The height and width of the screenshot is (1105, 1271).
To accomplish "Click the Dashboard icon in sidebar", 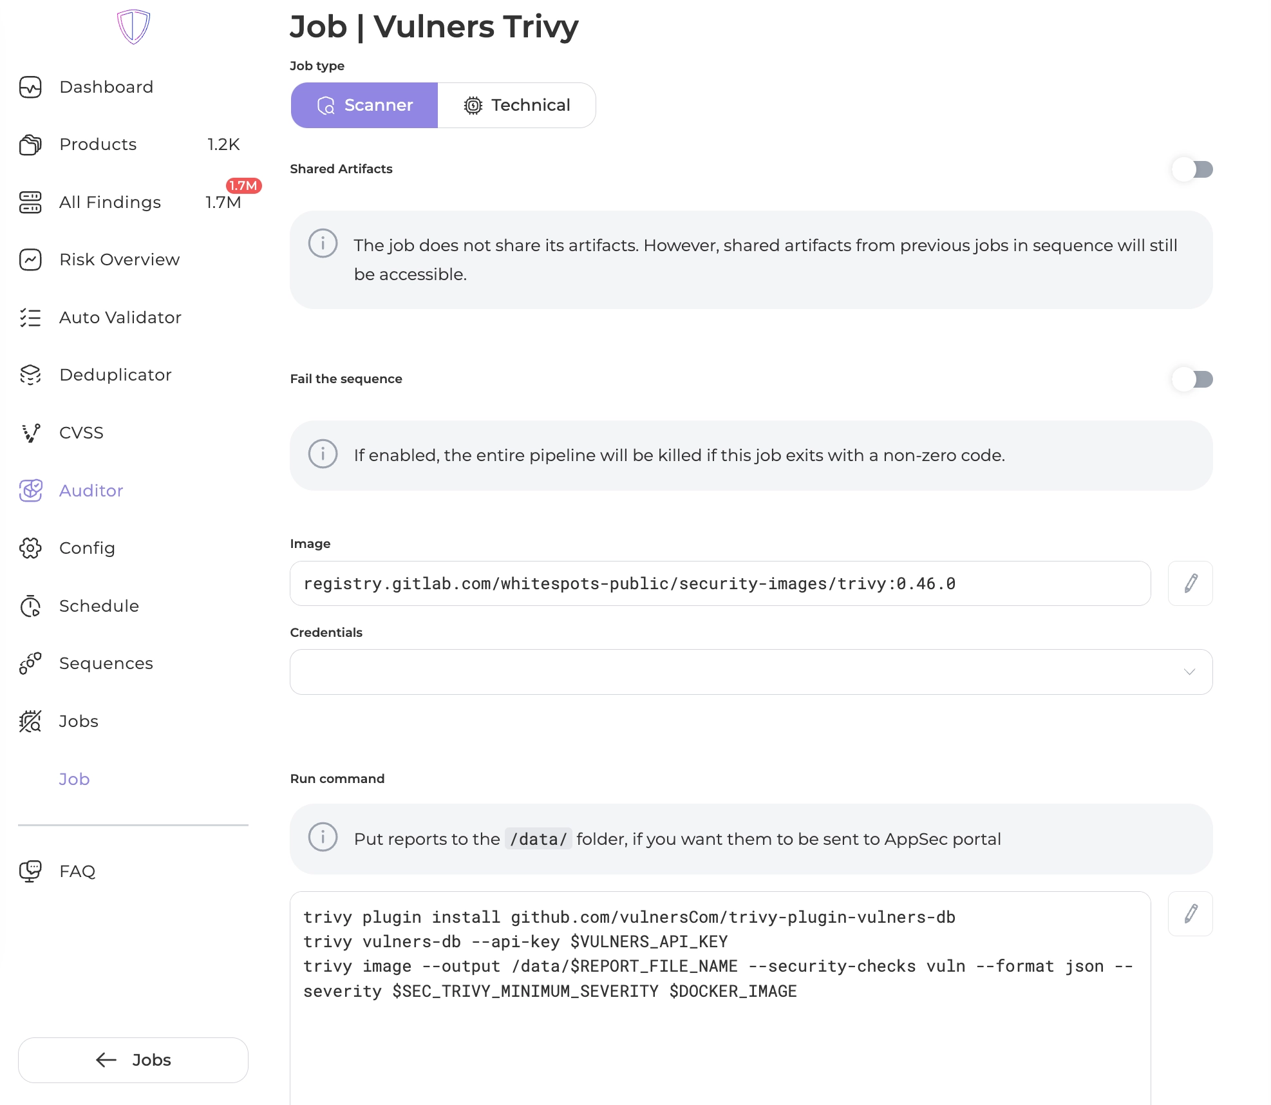I will (x=30, y=87).
